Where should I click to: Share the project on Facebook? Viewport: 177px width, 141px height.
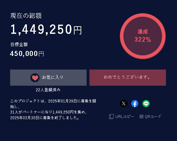tap(135, 103)
